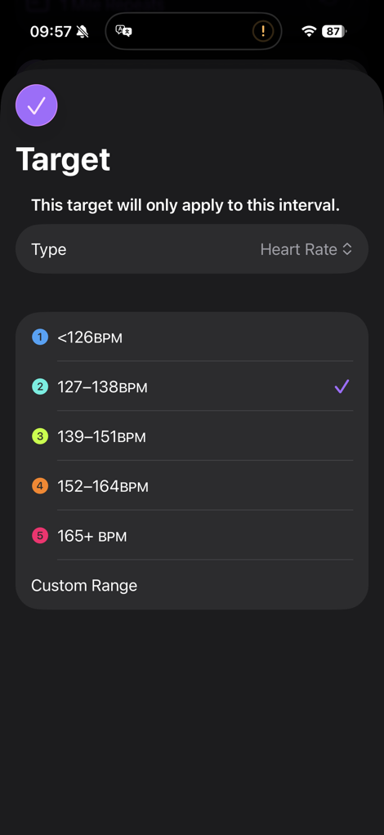
Task: Open Custom Range option
Action: click(x=192, y=585)
